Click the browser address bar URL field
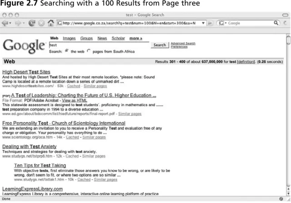291x203 pixels. pos(131,23)
